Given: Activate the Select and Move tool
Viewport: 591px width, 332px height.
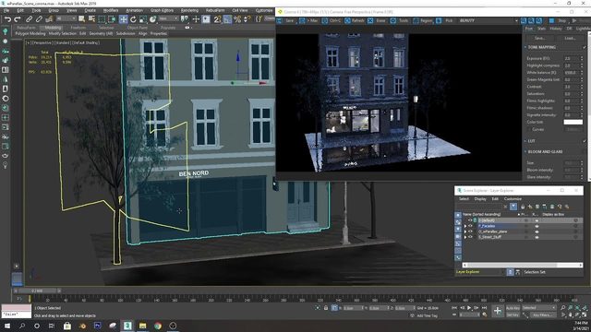Looking at the screenshot, I should pos(123,18).
